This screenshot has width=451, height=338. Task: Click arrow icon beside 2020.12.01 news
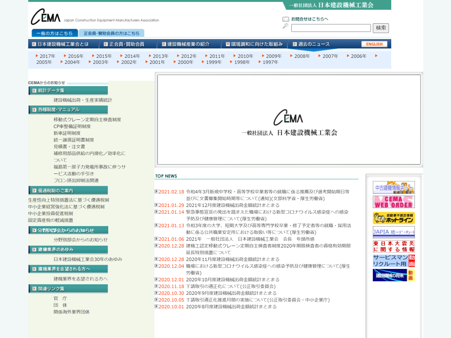(156, 279)
